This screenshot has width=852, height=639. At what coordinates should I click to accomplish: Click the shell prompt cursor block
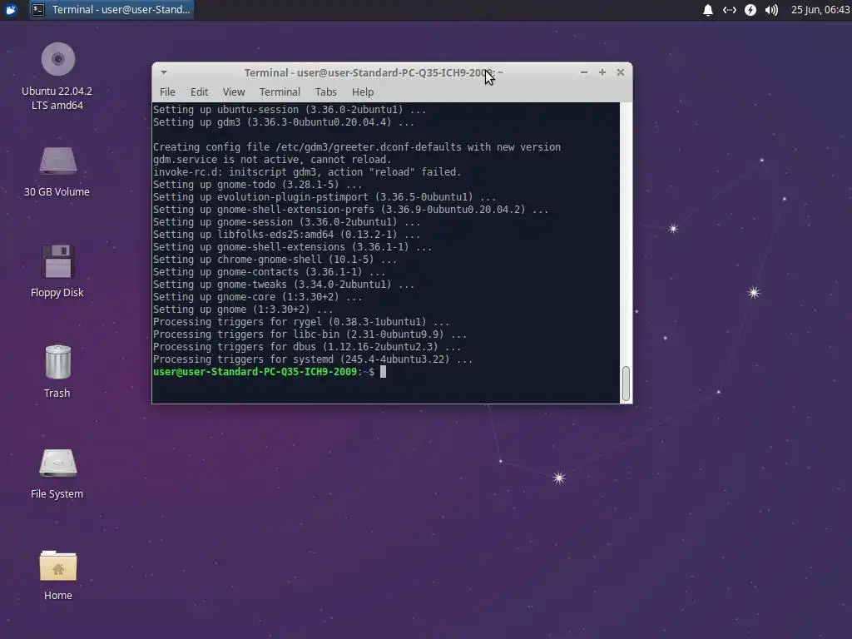coord(383,372)
